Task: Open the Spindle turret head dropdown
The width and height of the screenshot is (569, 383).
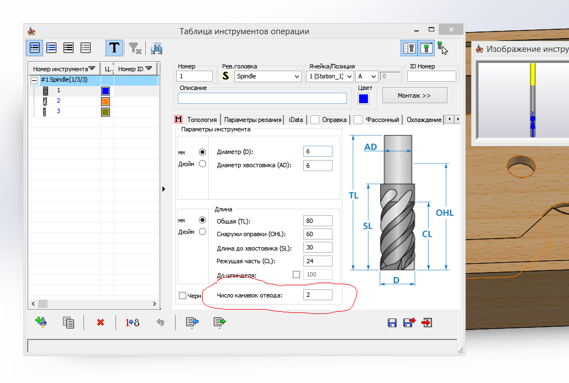Action: 297,77
